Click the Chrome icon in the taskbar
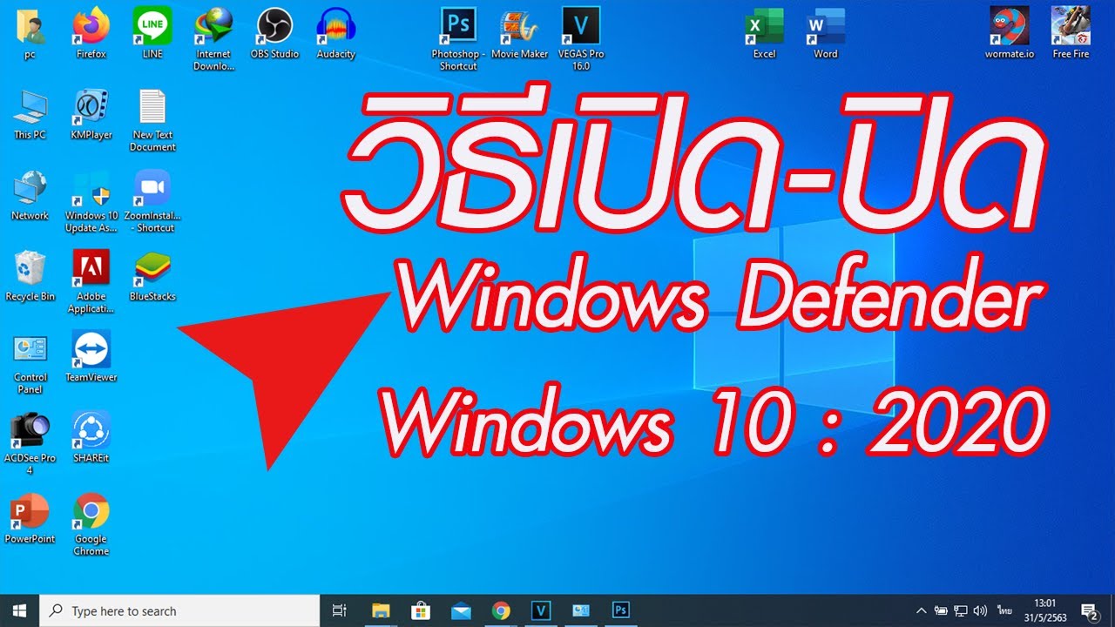 coord(501,610)
